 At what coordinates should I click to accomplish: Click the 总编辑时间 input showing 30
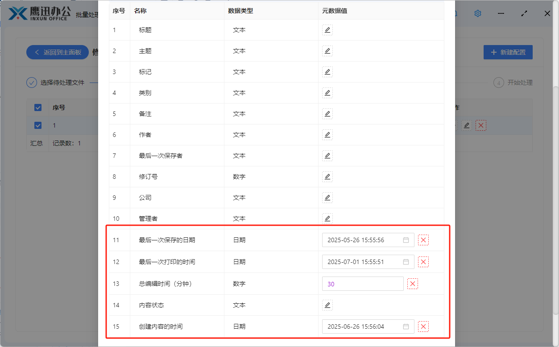(363, 284)
